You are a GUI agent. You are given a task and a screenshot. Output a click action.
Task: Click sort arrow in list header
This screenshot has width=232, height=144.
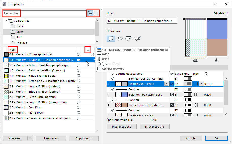tap(88, 50)
